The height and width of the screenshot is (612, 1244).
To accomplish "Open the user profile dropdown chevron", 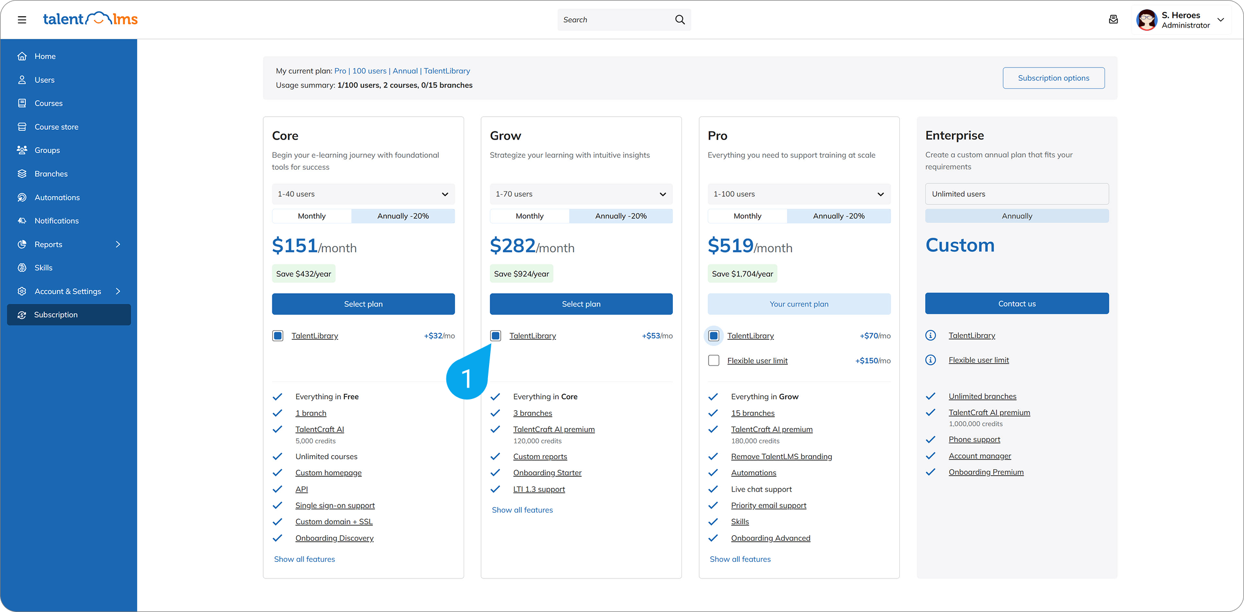I will [1221, 19].
